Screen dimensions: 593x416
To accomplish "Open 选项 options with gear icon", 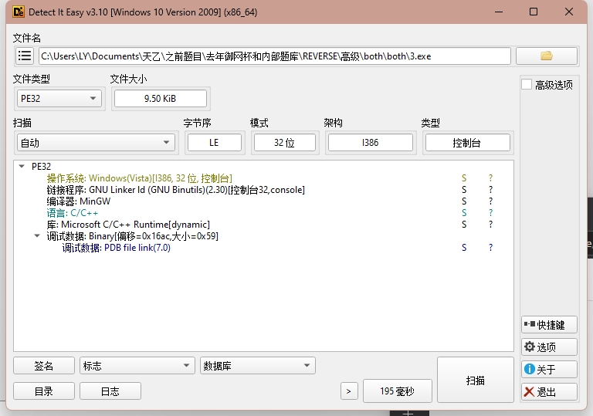I will [549, 347].
